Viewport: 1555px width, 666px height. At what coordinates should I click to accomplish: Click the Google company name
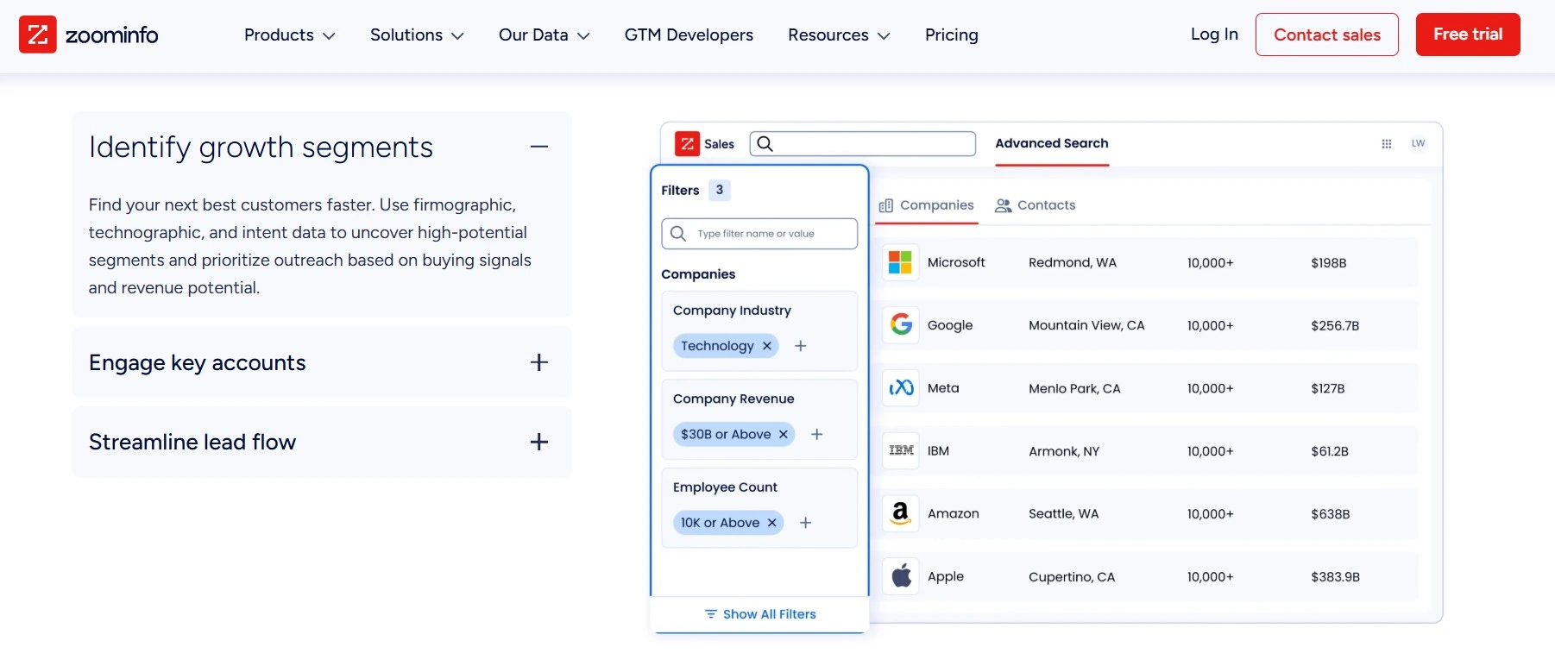950,325
